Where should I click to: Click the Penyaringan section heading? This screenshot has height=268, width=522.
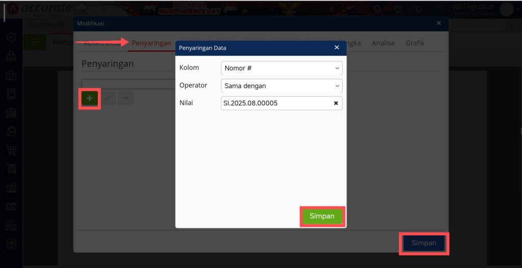(x=108, y=64)
